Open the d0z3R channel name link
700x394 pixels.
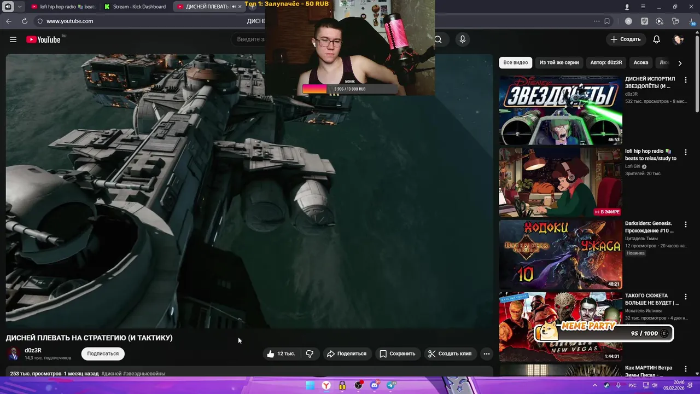tap(33, 350)
